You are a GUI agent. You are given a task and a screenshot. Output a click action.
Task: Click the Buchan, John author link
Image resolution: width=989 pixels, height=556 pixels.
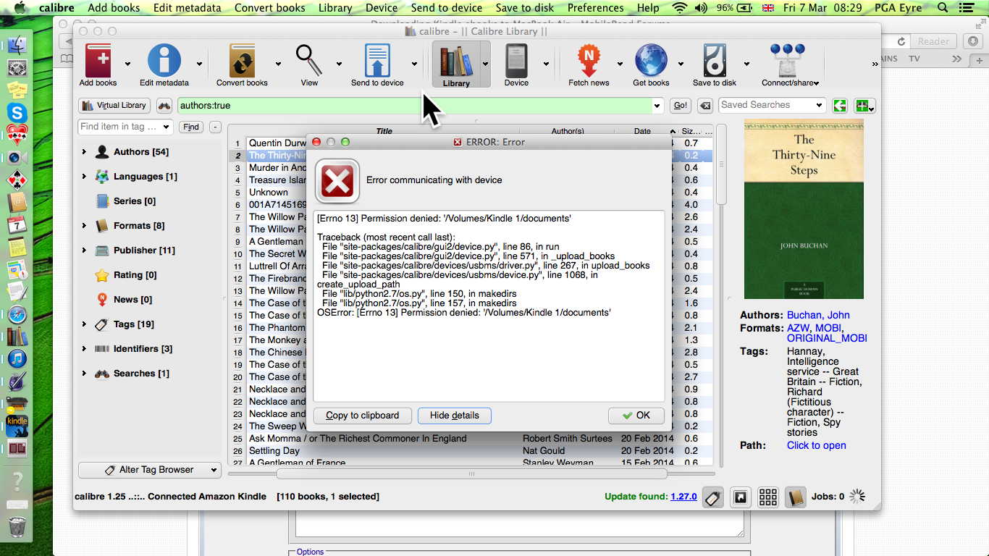pyautogui.click(x=818, y=316)
